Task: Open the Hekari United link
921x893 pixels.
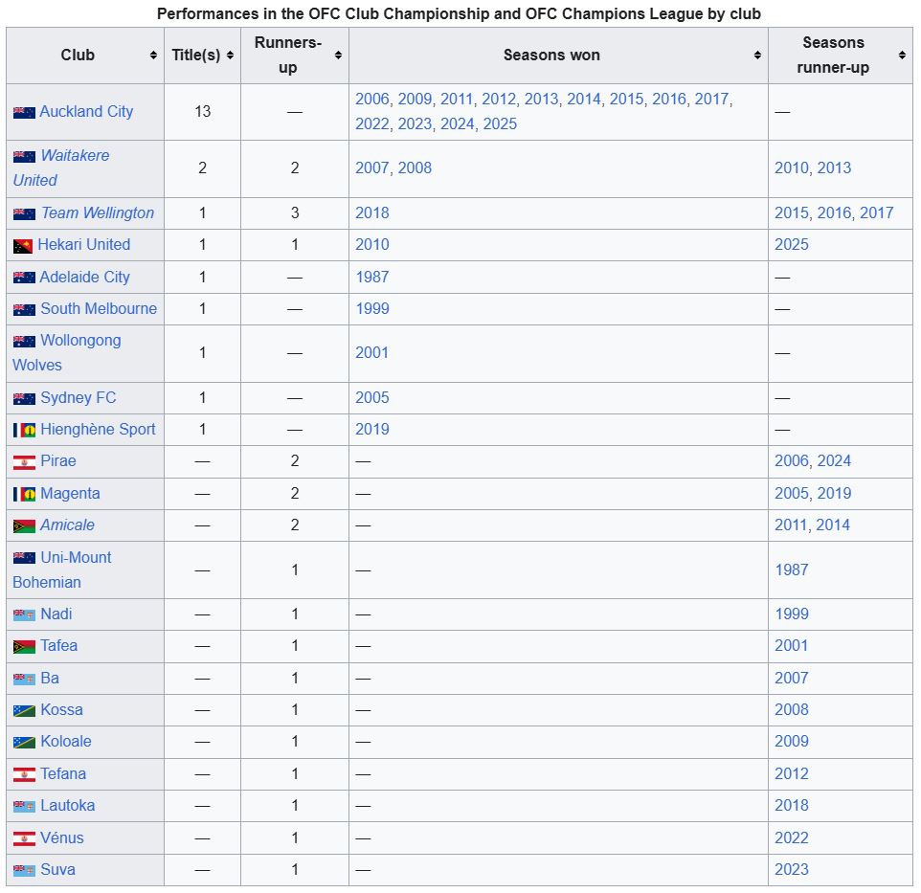Action: pos(84,245)
